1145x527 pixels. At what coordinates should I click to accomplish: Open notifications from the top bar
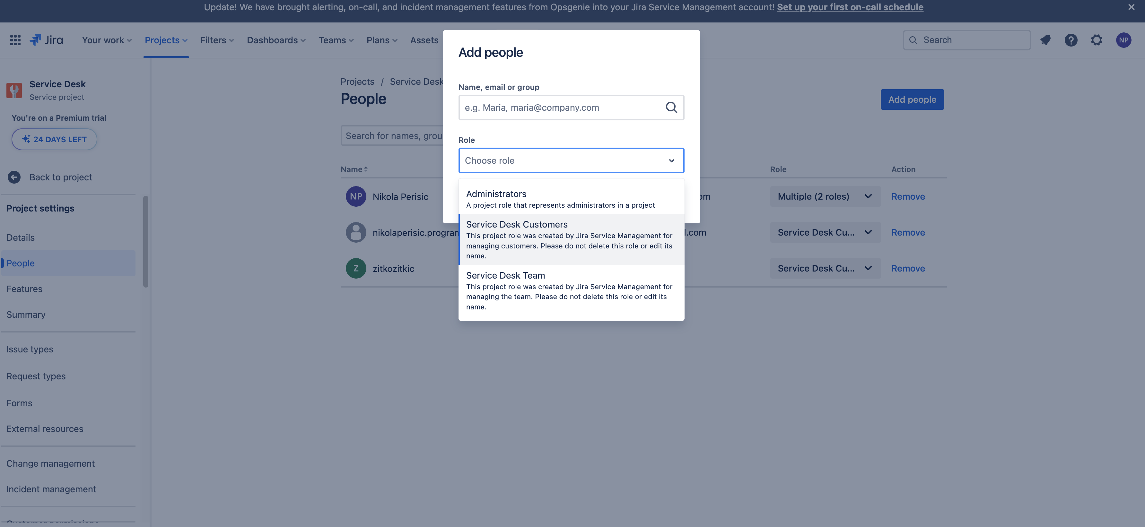point(1045,39)
